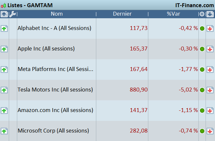Click red down arrow icon in Tesla row

(x=210, y=90)
